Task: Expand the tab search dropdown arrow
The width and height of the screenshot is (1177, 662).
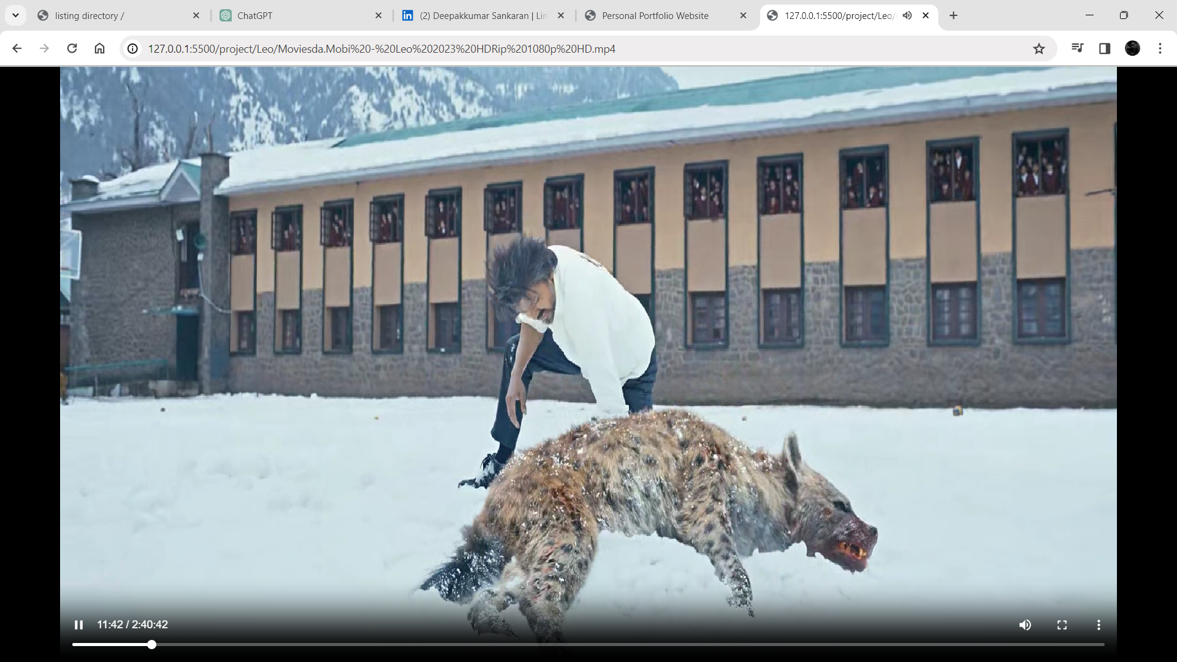Action: click(x=15, y=15)
